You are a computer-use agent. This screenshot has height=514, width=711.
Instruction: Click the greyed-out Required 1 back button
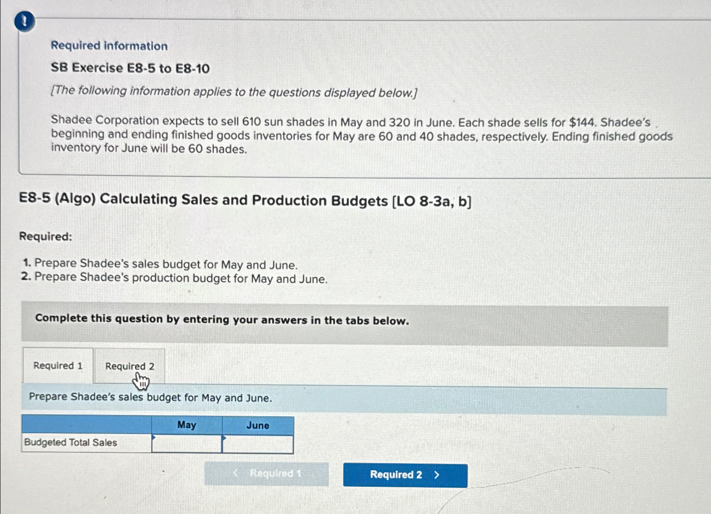coord(266,474)
